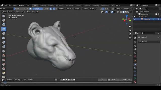Open the Sculpt Mode dropdown
The image size is (161, 90).
tap(8, 12)
